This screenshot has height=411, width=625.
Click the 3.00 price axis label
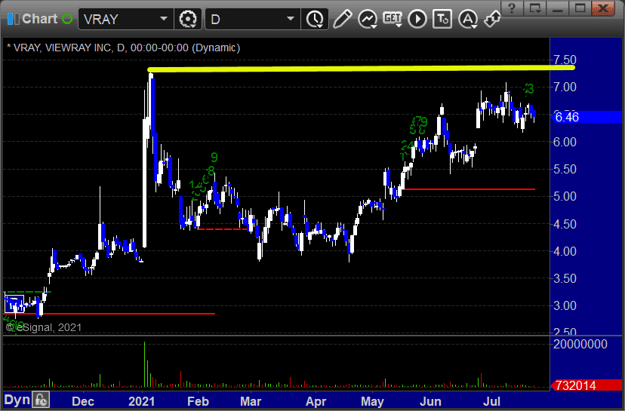click(565, 306)
